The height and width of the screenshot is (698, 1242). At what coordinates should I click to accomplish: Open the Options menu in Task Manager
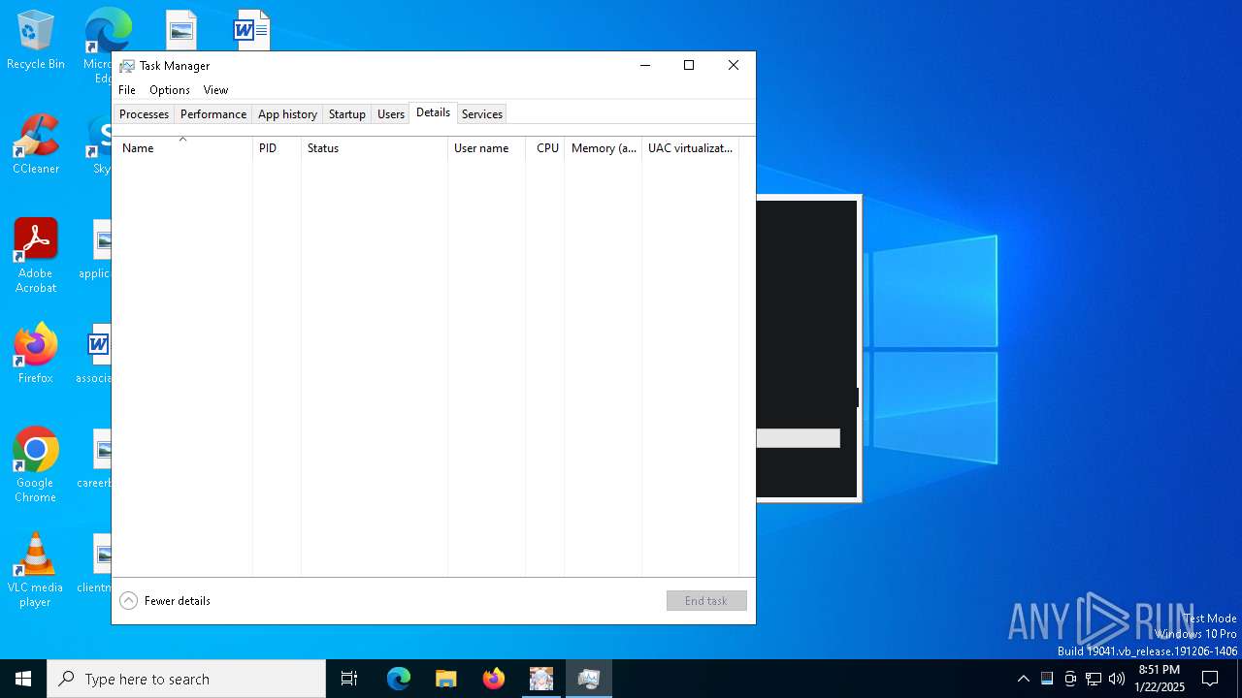coord(170,89)
